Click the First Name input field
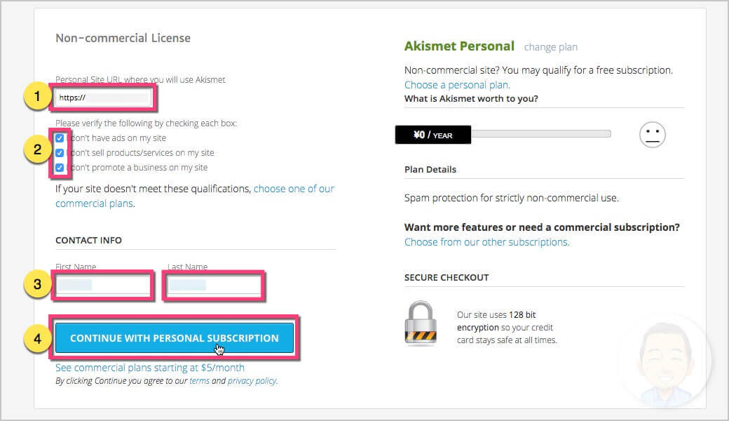The image size is (729, 421). point(103,285)
